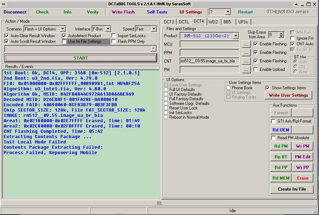Click the Rp BT button
This screenshot has width=319, height=215.
point(281,157)
